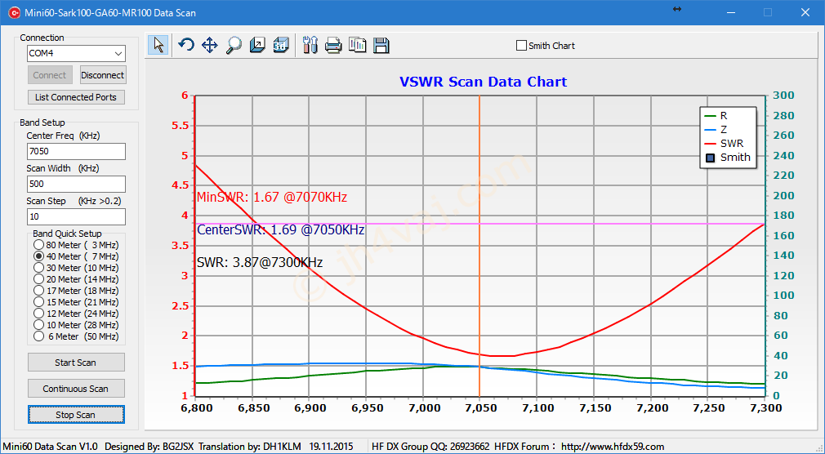The height and width of the screenshot is (454, 825).
Task: Click the 5.5 left-axis label
Action: [178, 126]
